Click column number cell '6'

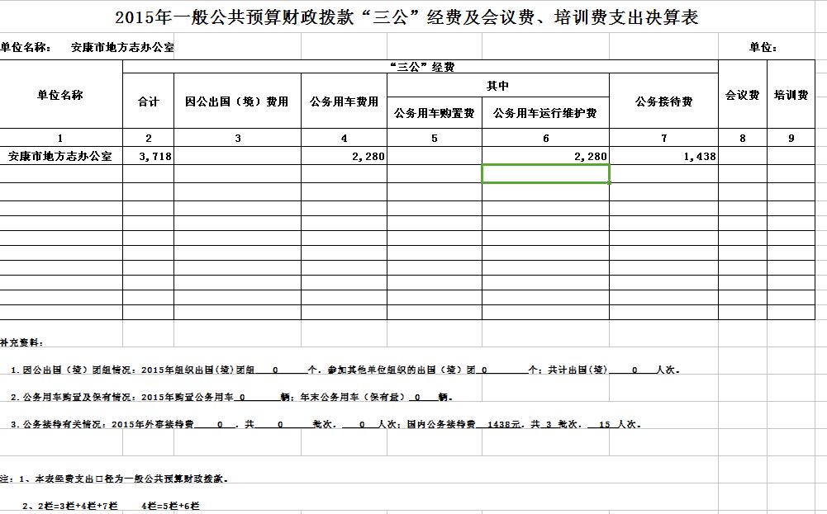(545, 138)
